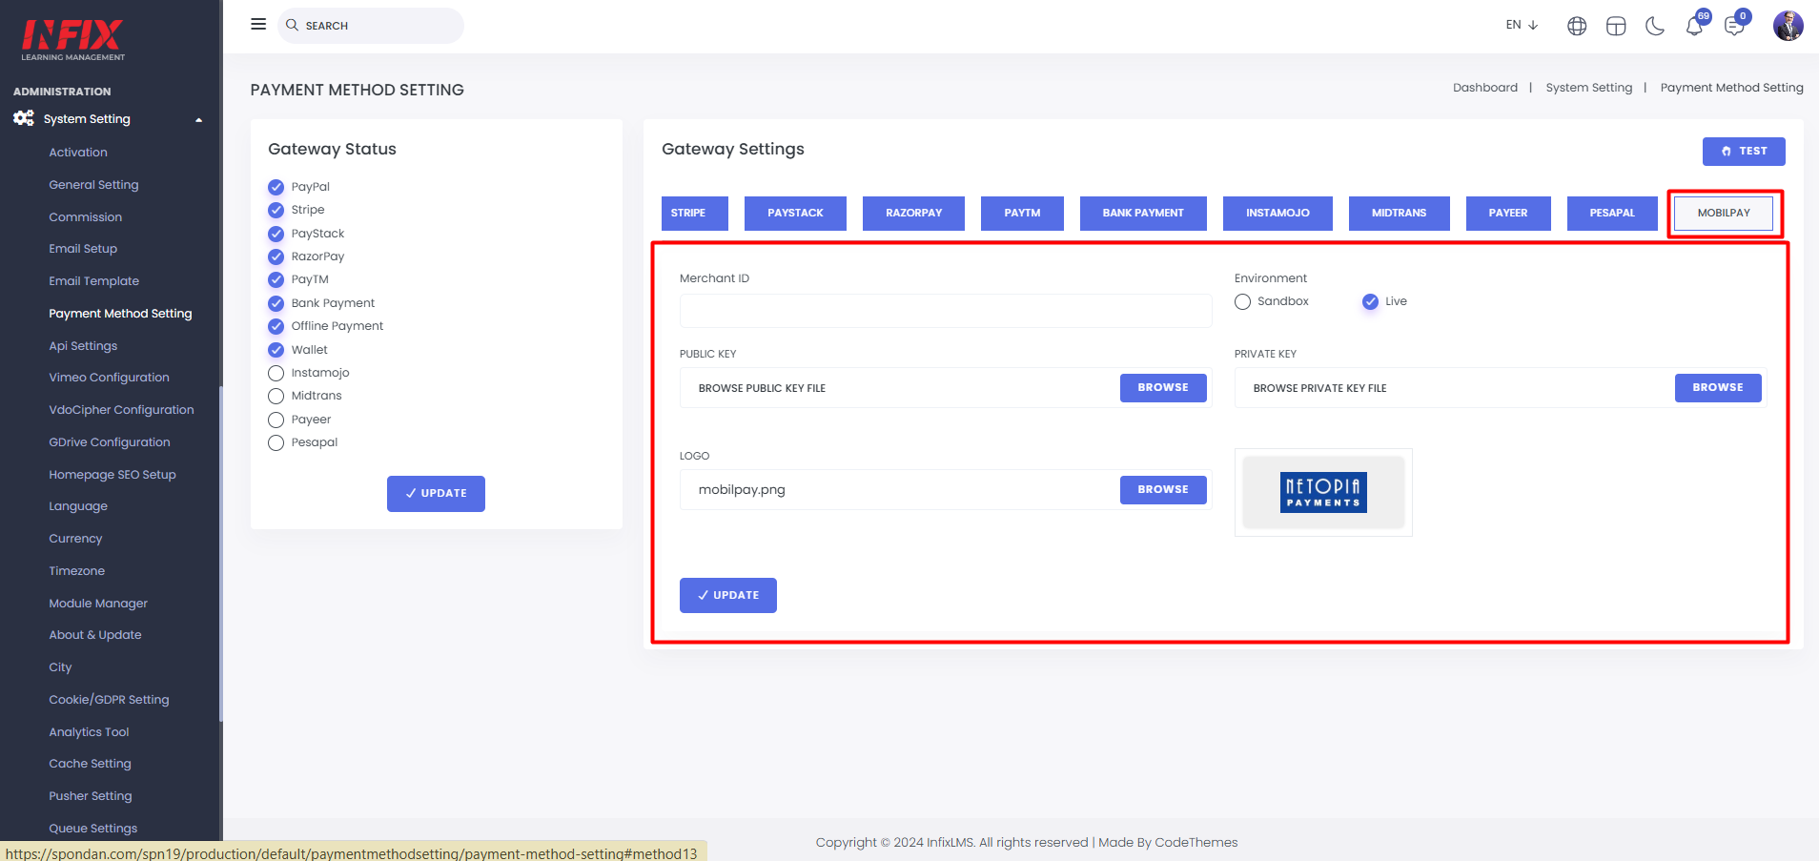Open the user profile avatar

coord(1788,26)
